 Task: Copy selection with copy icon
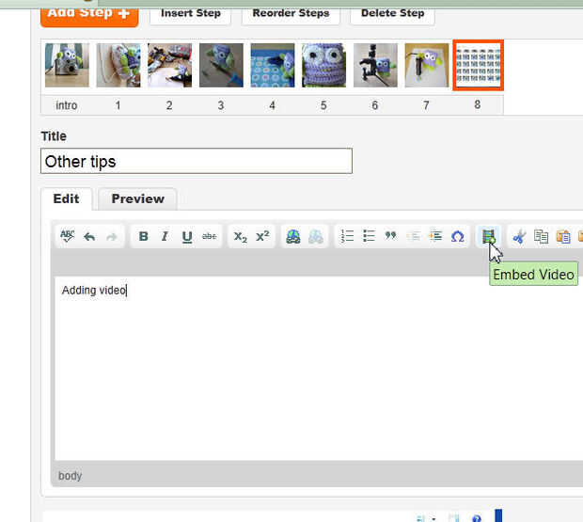coord(541,236)
